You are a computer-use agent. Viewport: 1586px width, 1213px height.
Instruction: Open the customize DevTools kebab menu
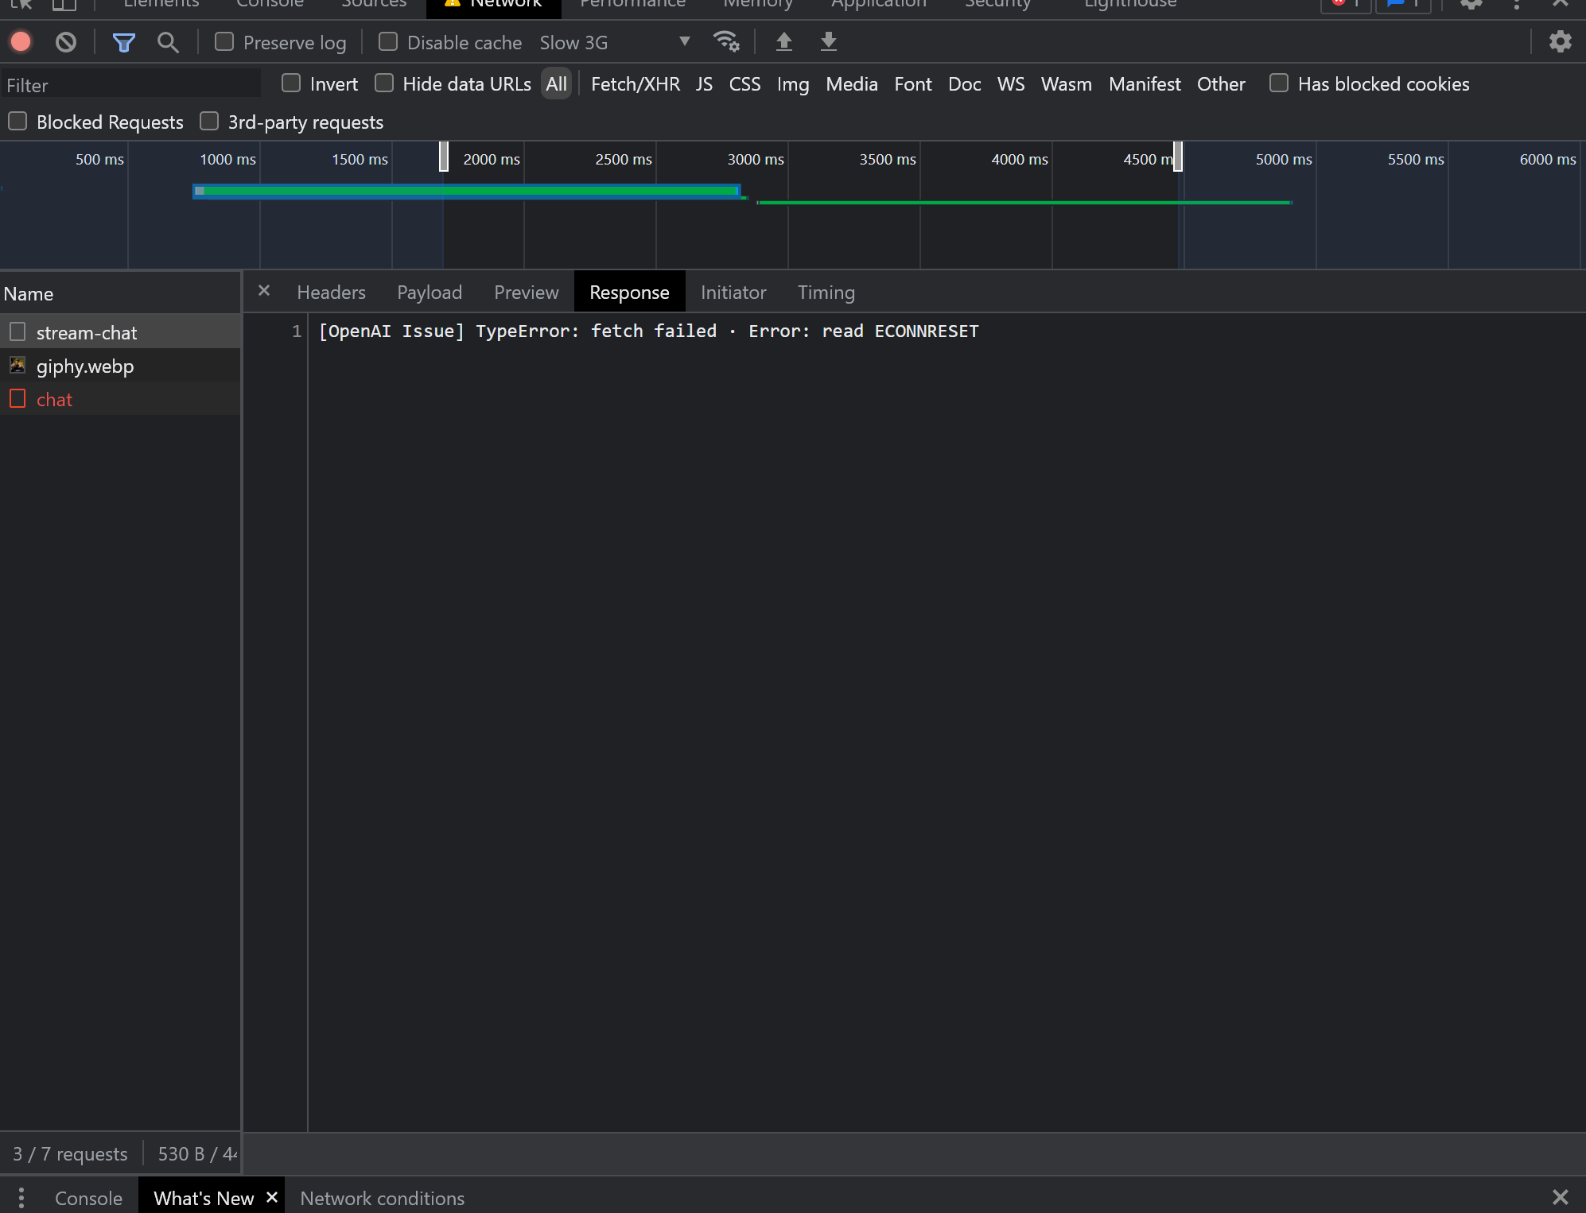click(1518, 4)
